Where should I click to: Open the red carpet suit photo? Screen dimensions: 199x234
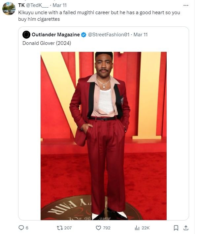(x=103, y=135)
